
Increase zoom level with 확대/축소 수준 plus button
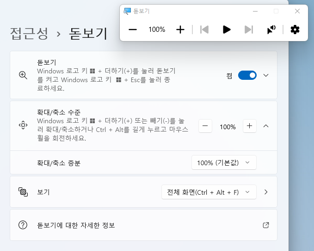pyautogui.click(x=250, y=126)
